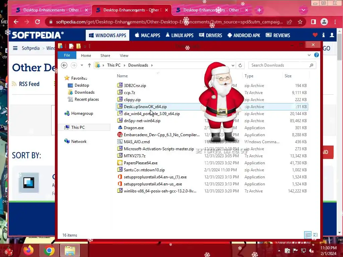Select 3DB2Crsr.zip file
Screen dimensions: 343x257
(135, 86)
